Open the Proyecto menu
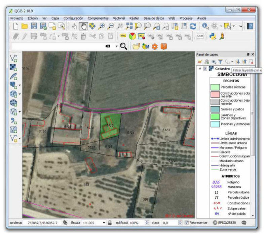This screenshot has width=264, height=236. (x=17, y=18)
